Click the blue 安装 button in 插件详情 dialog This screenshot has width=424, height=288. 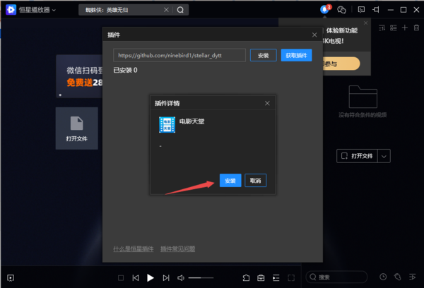[x=230, y=181]
